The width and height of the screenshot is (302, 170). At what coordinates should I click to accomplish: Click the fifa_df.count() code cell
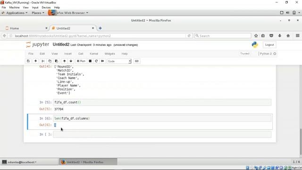[162, 102]
